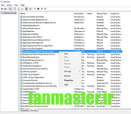This screenshot has width=131, height=114.
Task: Switch to the Standard tab
Action: [34, 111]
